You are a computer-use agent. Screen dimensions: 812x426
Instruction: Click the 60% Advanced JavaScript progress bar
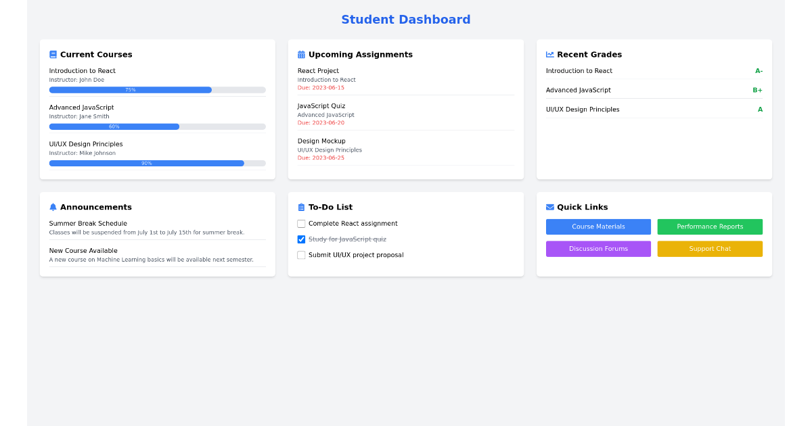point(157,126)
